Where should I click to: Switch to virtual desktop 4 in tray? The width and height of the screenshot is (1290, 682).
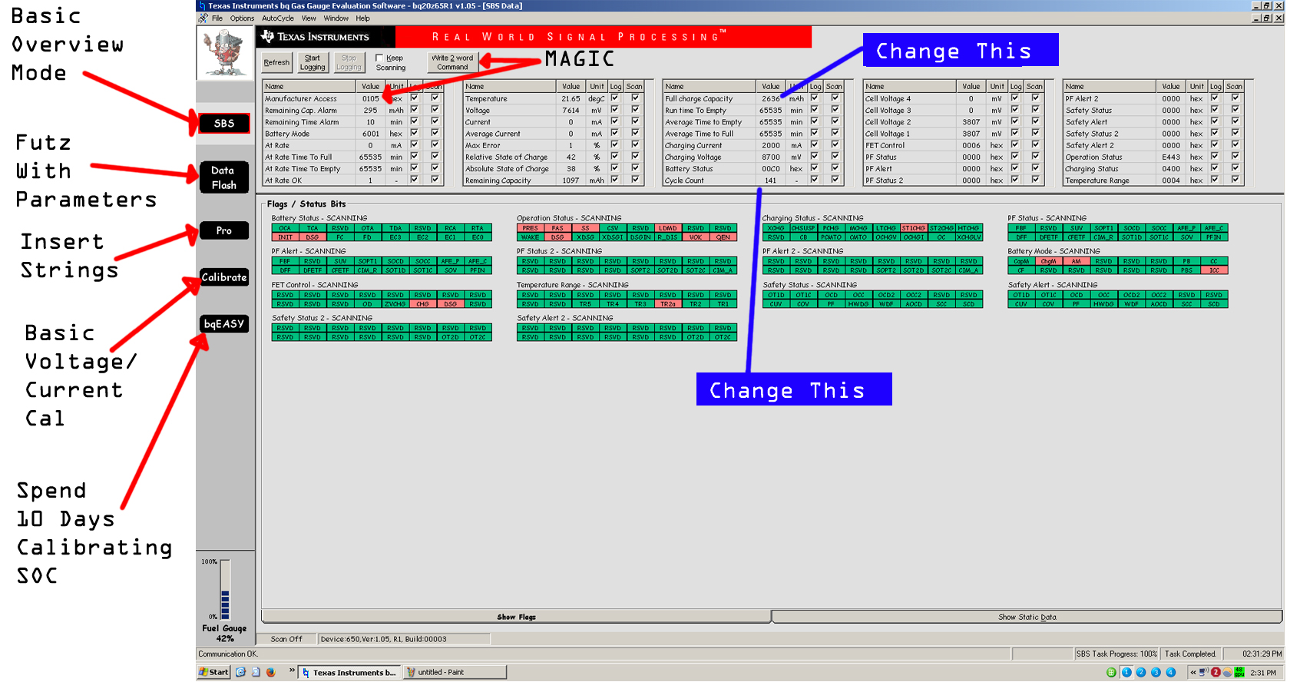tap(1170, 672)
